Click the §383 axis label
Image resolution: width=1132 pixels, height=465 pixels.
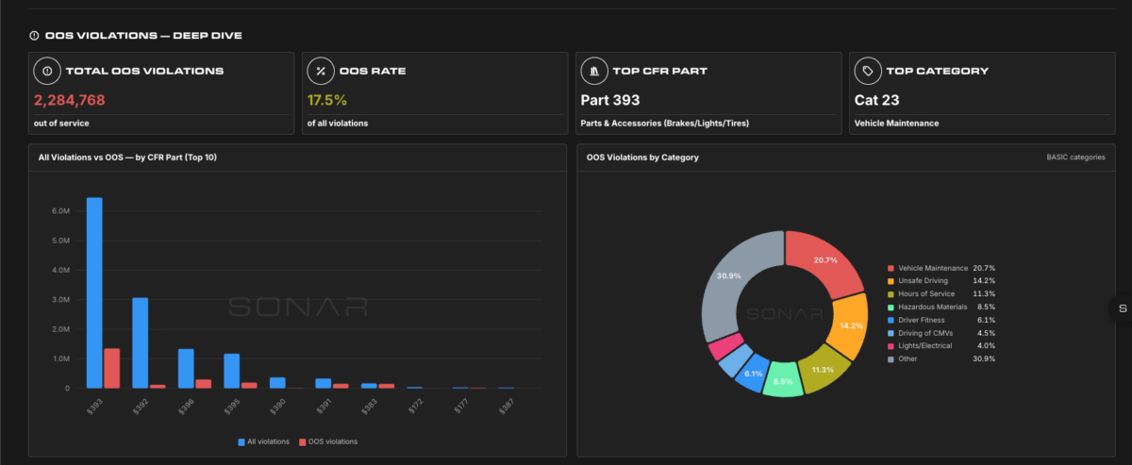tap(367, 407)
